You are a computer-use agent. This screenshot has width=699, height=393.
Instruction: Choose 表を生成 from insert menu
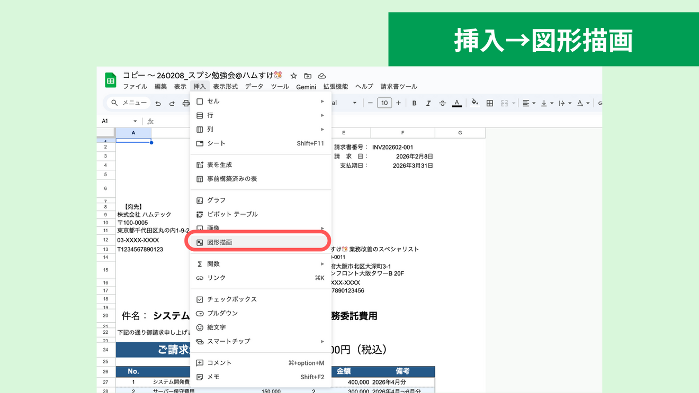tap(261, 165)
